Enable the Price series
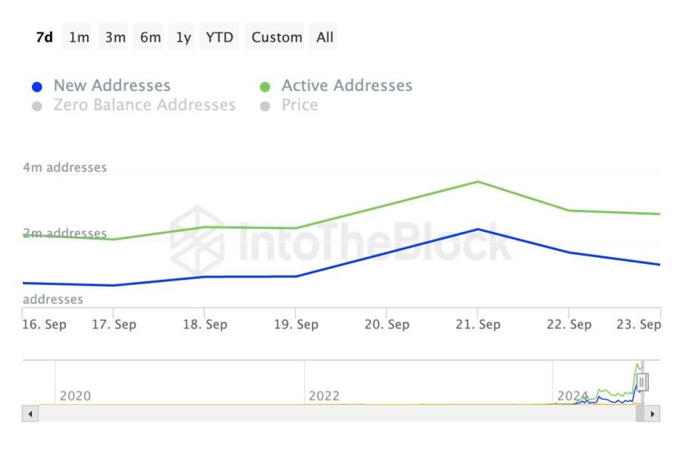This screenshot has width=683, height=455. 300,105
